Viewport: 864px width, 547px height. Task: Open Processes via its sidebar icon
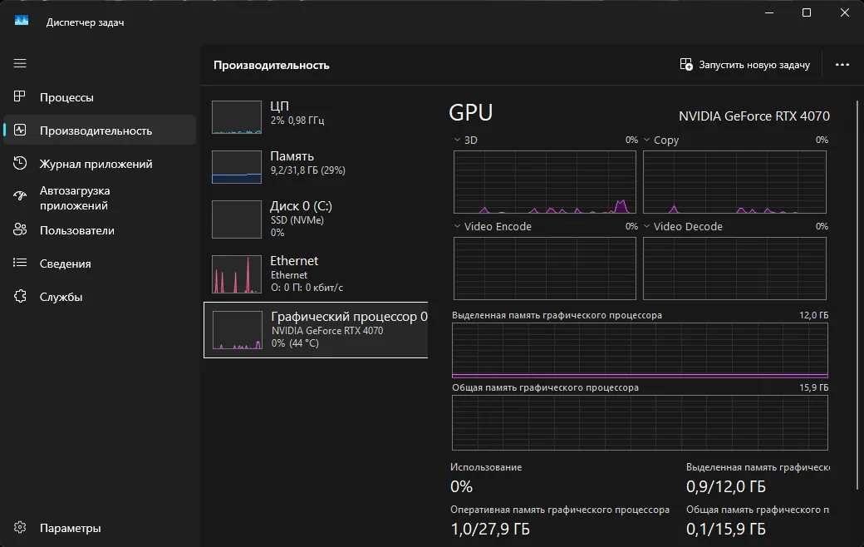[x=20, y=96]
